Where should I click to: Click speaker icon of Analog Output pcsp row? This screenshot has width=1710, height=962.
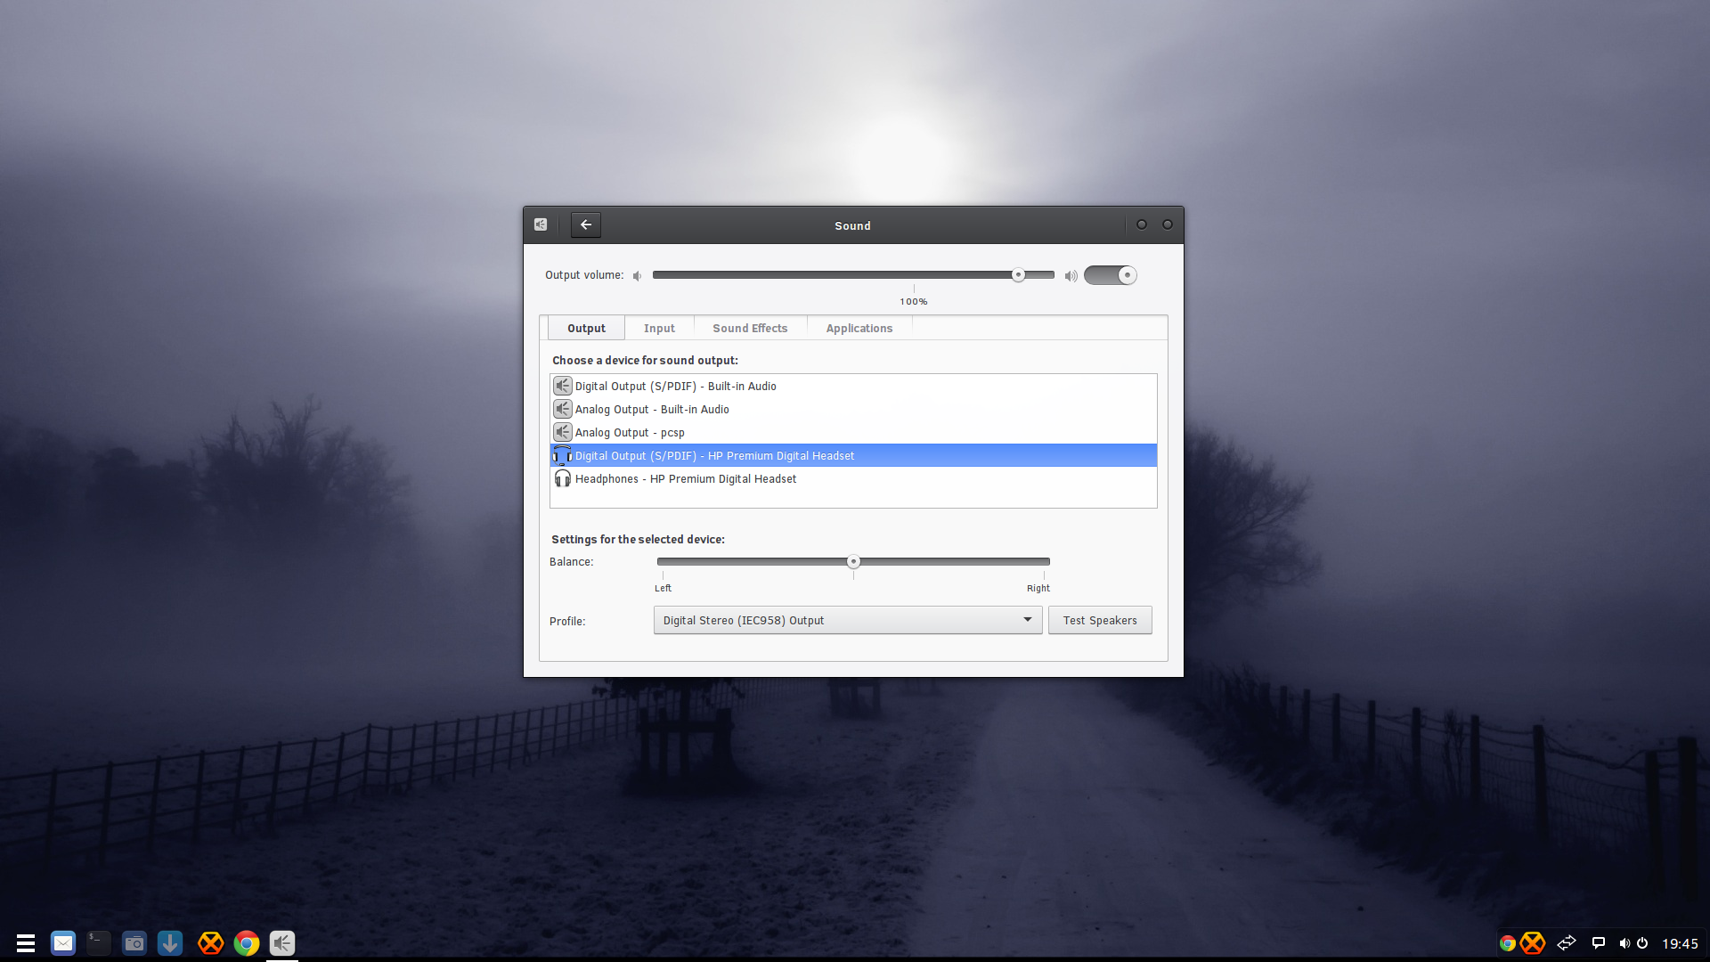pyautogui.click(x=562, y=433)
